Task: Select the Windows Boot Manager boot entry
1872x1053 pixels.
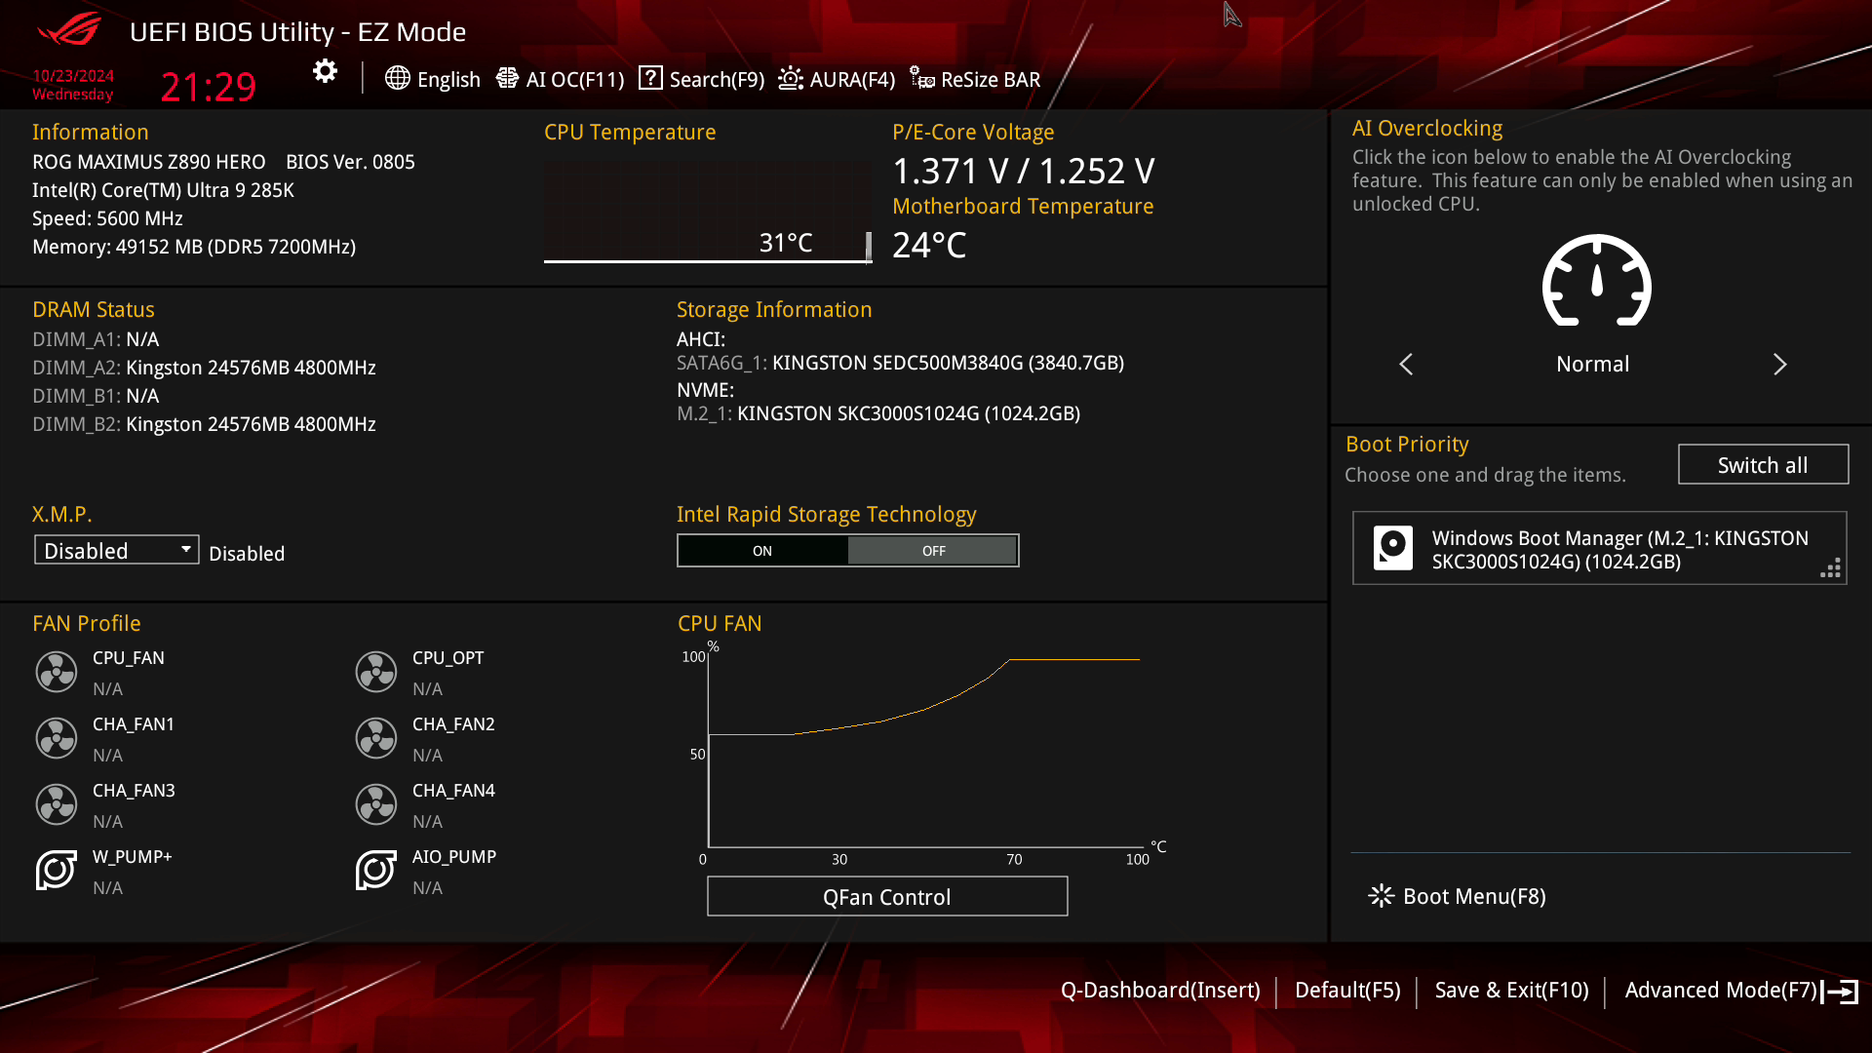Action: coord(1600,549)
